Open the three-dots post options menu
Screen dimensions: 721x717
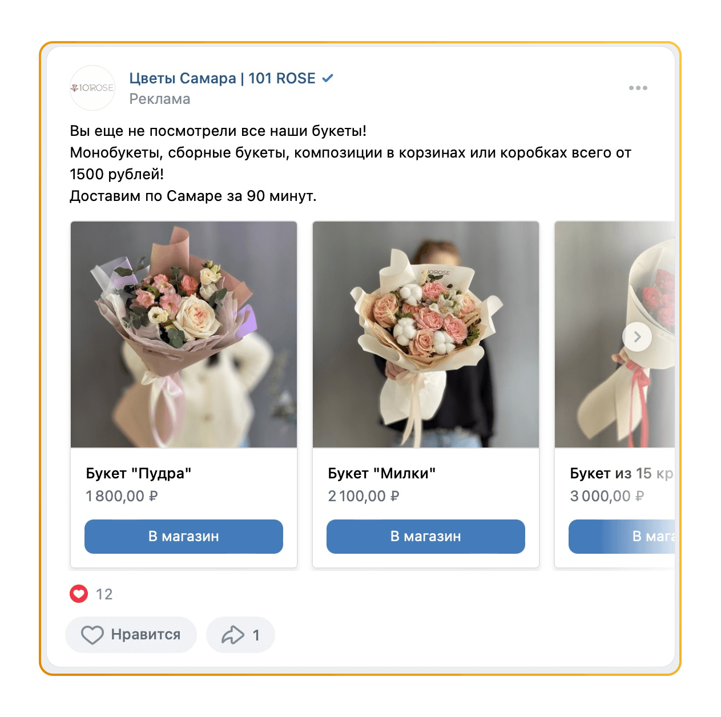coord(638,88)
